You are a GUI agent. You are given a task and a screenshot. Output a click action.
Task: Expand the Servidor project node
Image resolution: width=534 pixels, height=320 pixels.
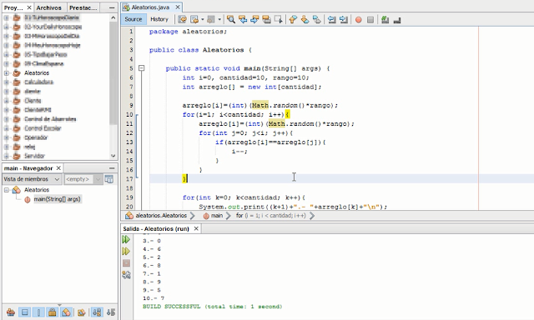coord(7,156)
